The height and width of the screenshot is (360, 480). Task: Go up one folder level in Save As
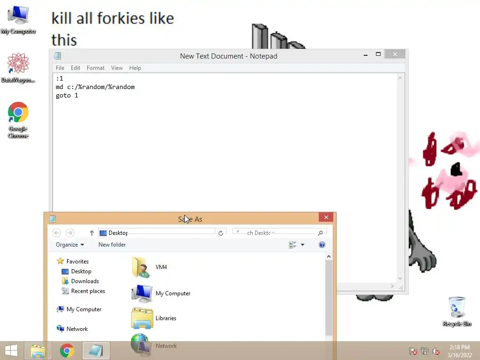pos(91,233)
